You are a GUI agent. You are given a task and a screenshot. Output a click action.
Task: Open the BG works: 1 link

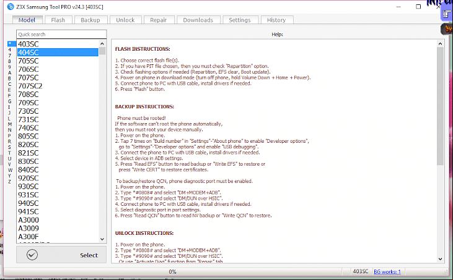[387, 271]
